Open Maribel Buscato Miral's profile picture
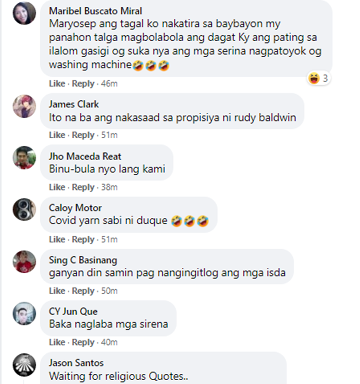 [x=24, y=13]
